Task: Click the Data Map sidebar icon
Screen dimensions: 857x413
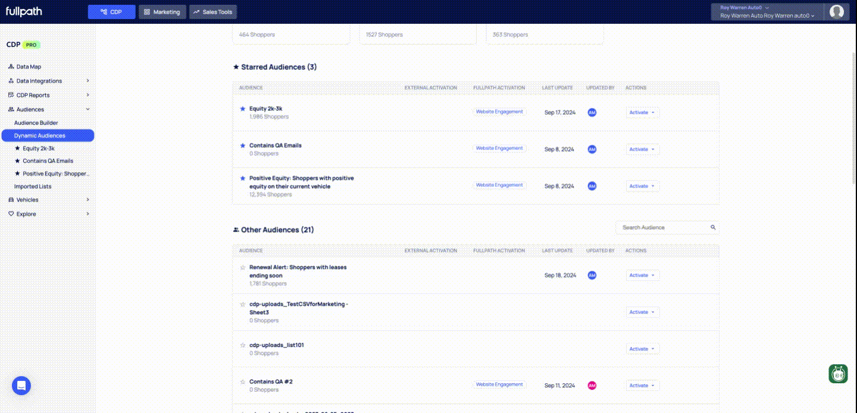Action: point(11,67)
